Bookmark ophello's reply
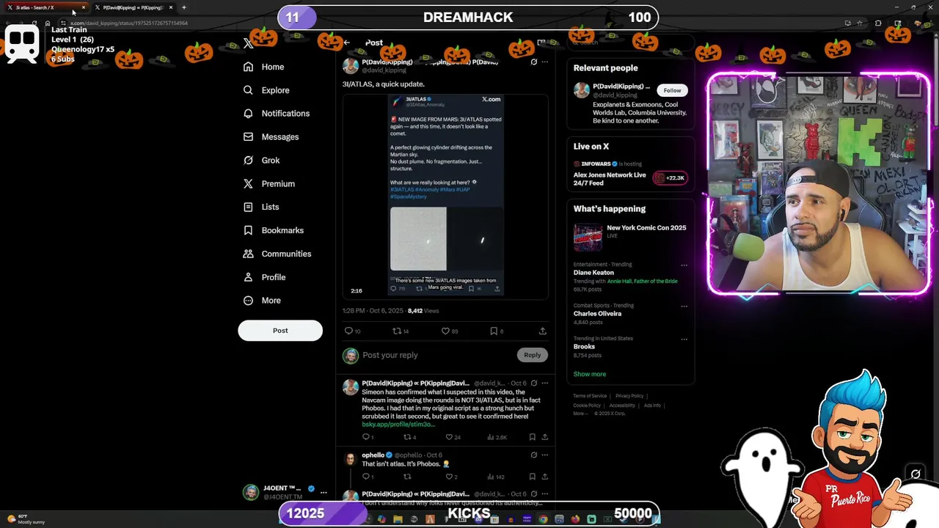 [x=533, y=477]
